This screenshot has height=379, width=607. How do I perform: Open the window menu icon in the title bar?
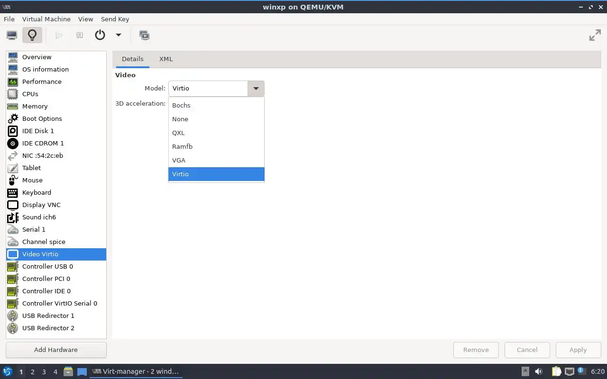tap(6, 7)
